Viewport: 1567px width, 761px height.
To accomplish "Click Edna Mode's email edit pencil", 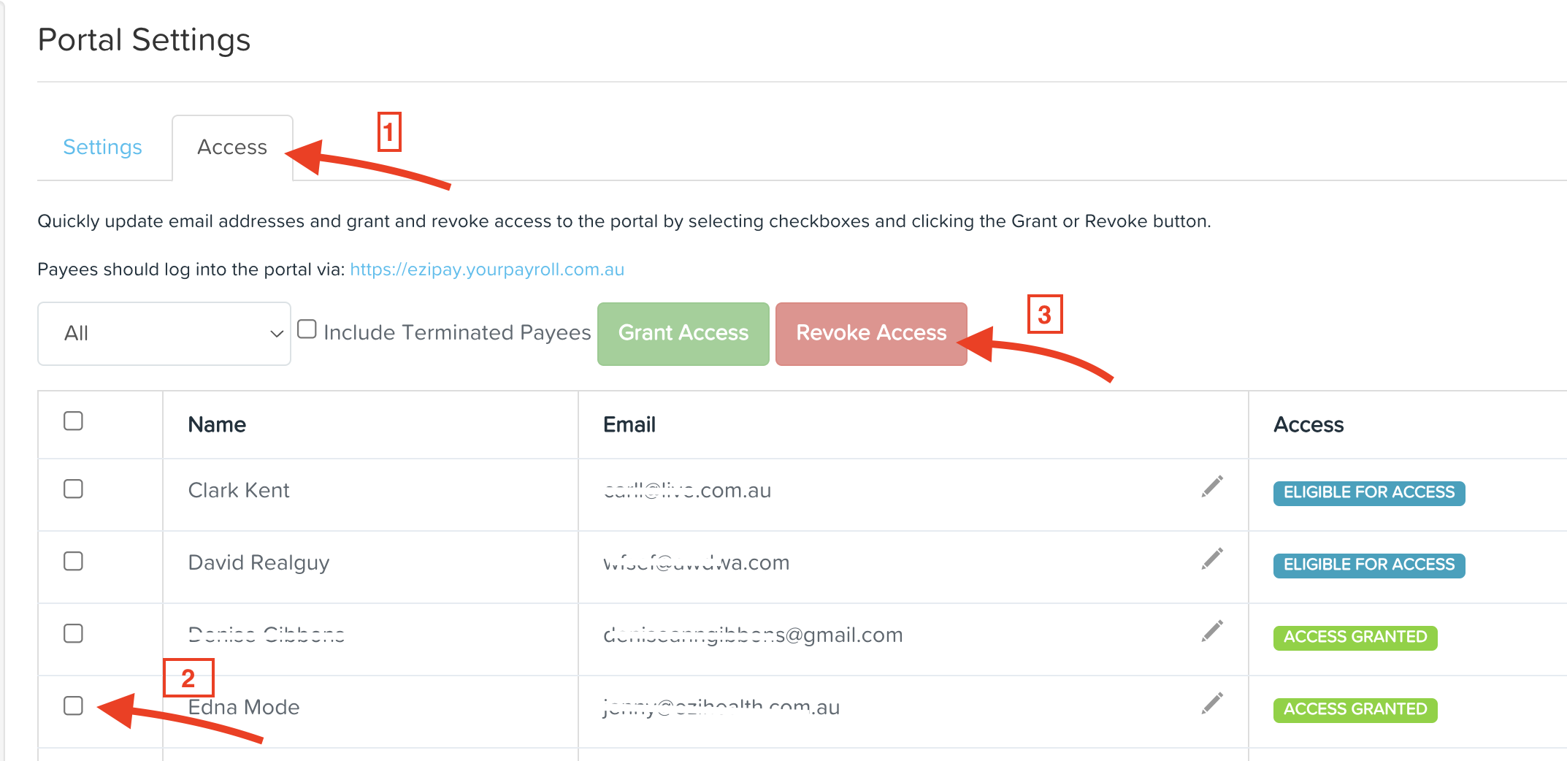I will 1212,703.
